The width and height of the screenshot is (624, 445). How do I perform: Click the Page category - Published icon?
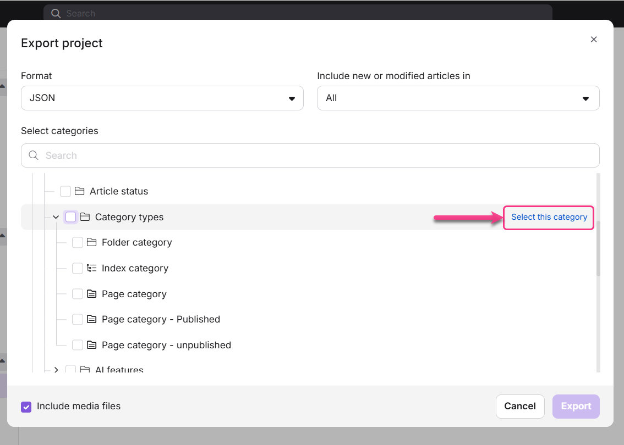pyautogui.click(x=91, y=319)
